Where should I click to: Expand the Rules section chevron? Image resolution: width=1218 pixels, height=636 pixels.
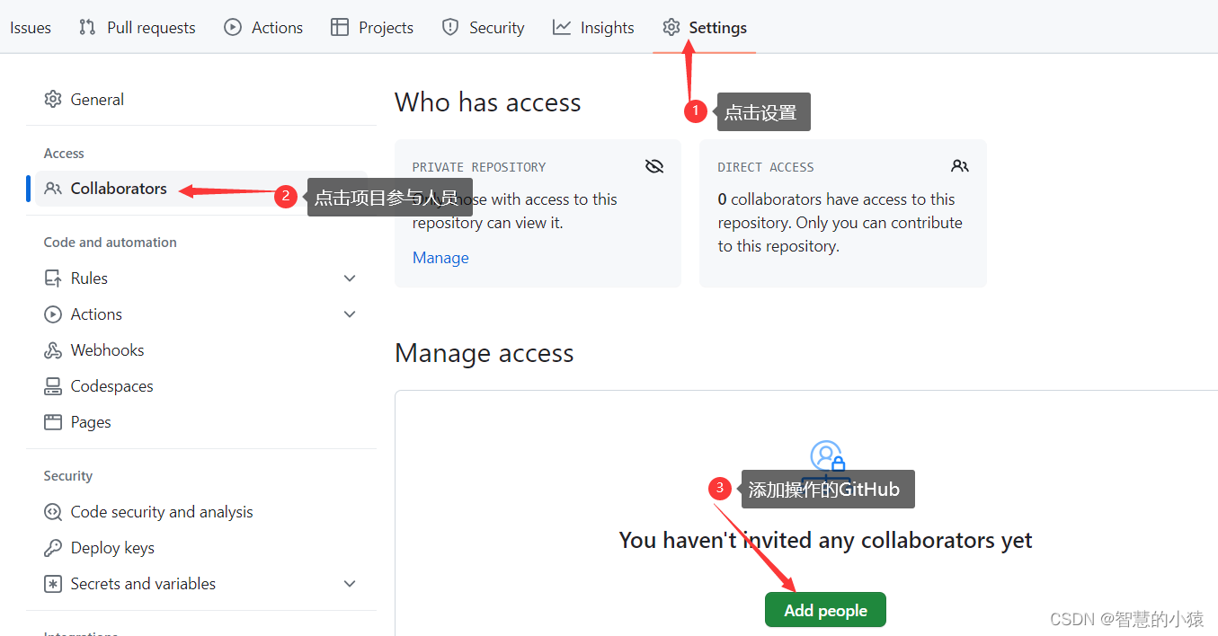pyautogui.click(x=350, y=278)
